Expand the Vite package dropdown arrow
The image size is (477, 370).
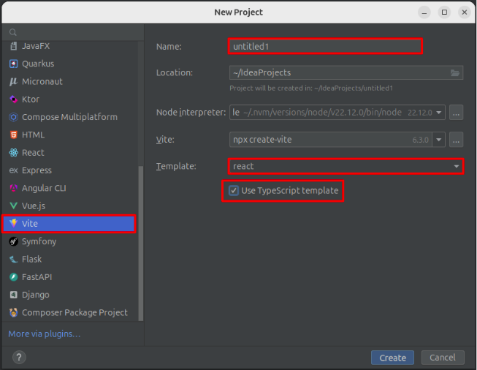(x=439, y=140)
